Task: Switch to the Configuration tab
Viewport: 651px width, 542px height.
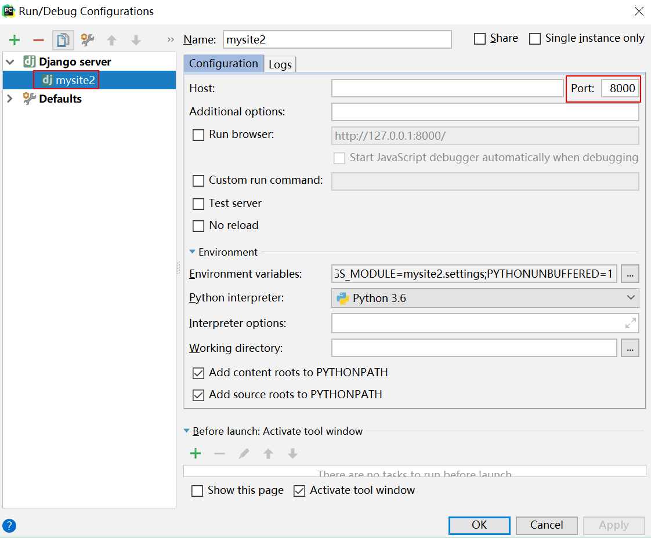Action: tap(223, 63)
